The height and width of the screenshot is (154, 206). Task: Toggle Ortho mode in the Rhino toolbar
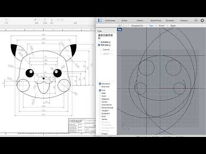tap(124, 21)
